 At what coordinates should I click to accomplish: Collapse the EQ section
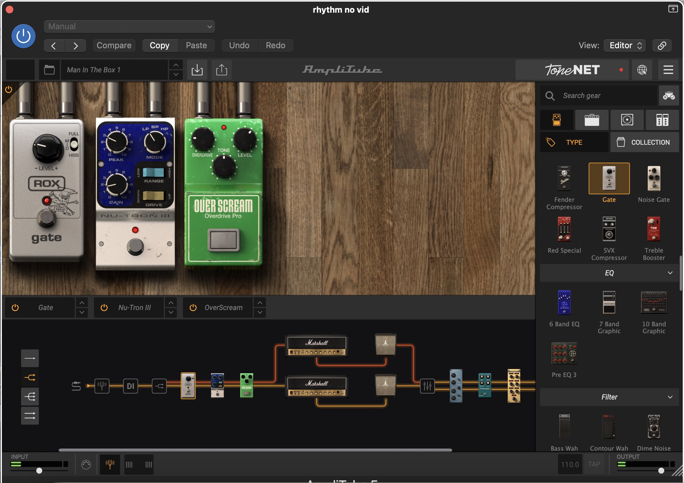[x=609, y=273]
